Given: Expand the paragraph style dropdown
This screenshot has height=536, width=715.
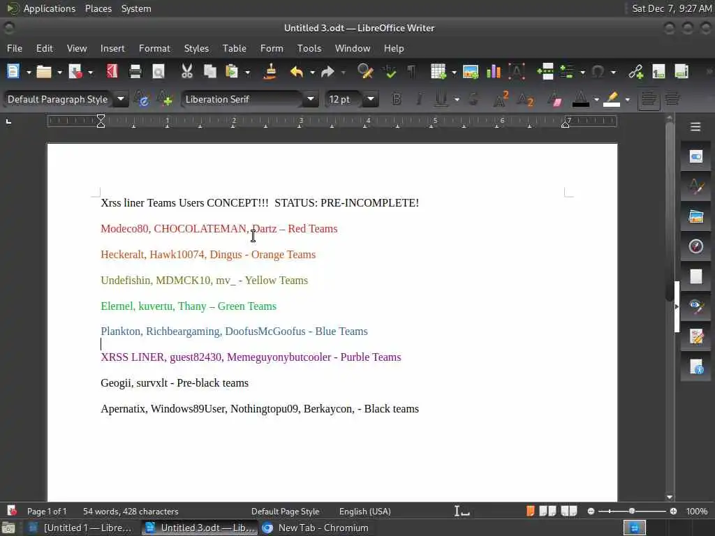Looking at the screenshot, I should click(x=121, y=99).
